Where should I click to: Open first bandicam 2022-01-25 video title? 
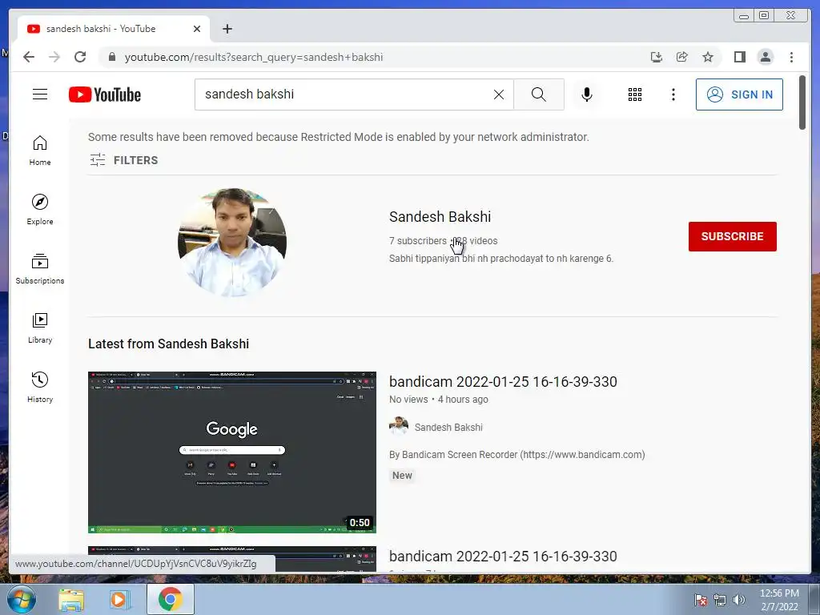point(503,382)
